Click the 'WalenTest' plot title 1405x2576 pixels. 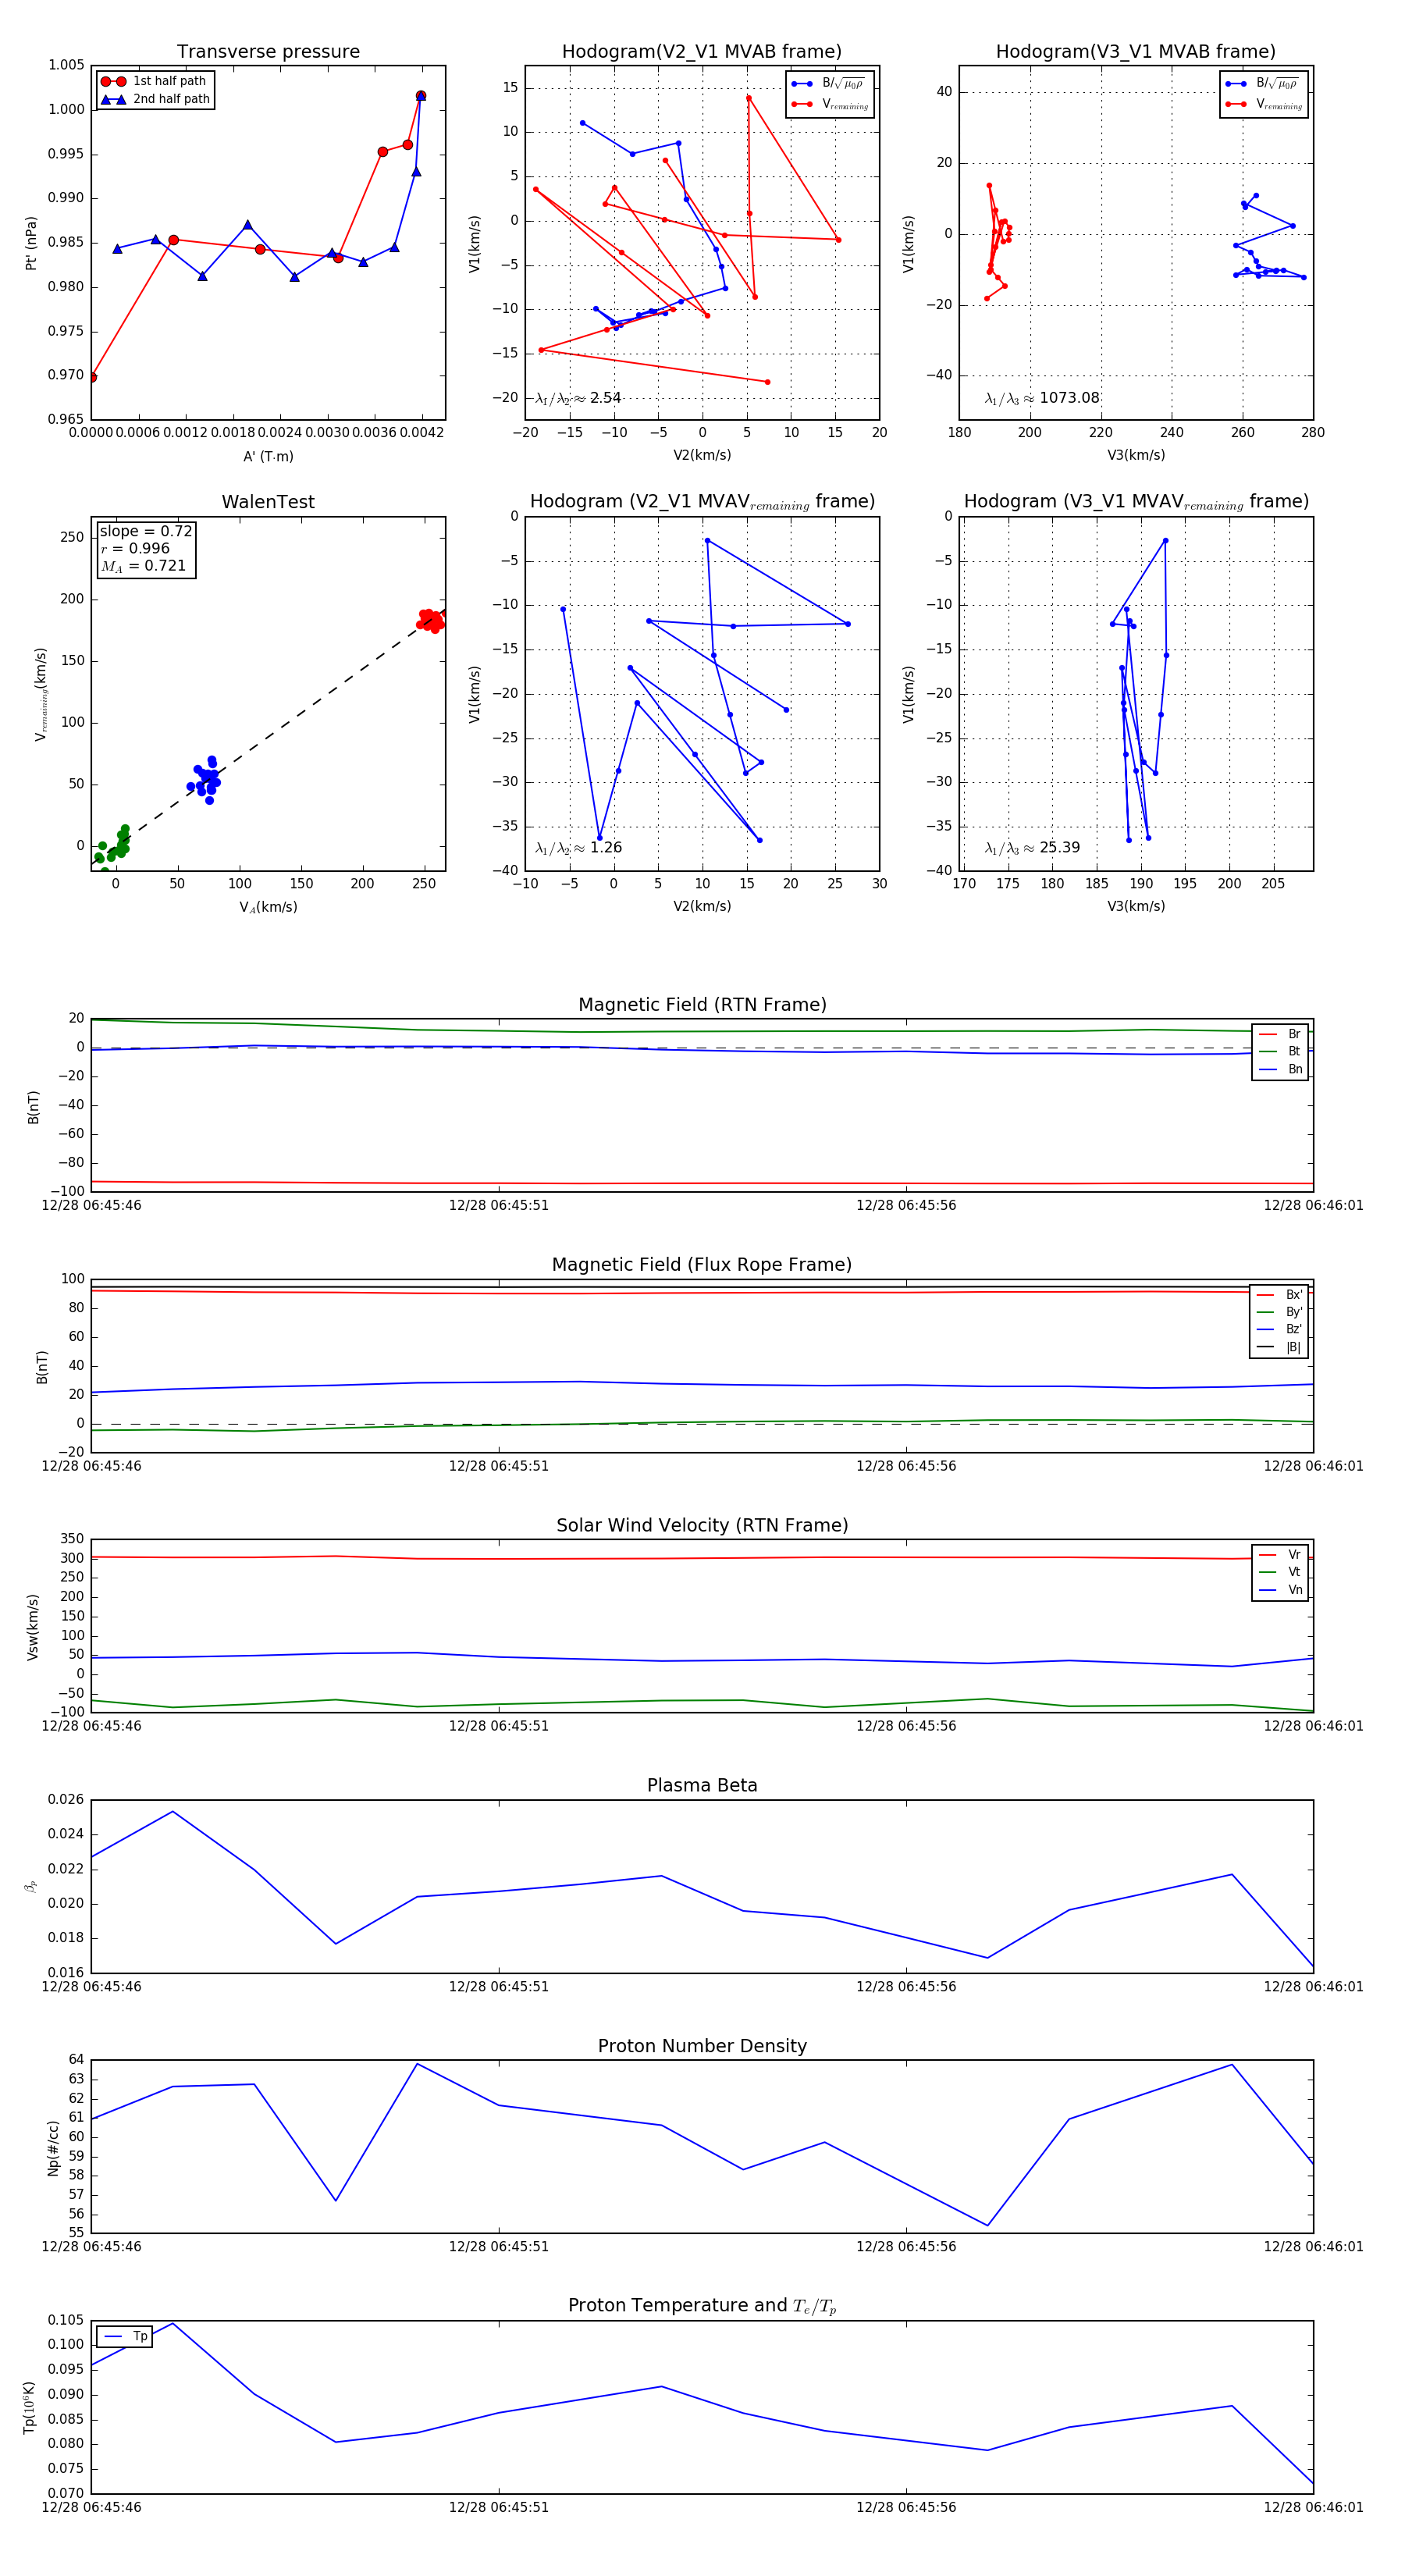(x=268, y=502)
